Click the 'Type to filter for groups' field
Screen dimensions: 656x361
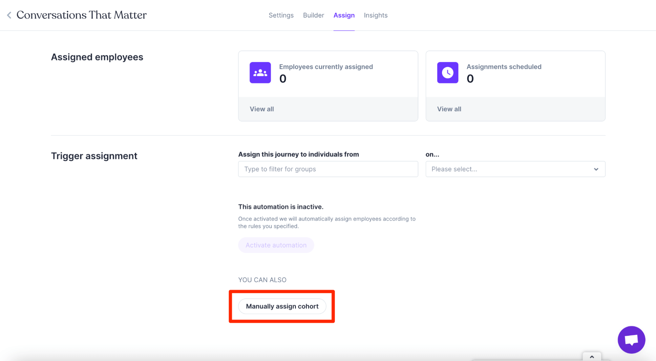pyautogui.click(x=328, y=169)
